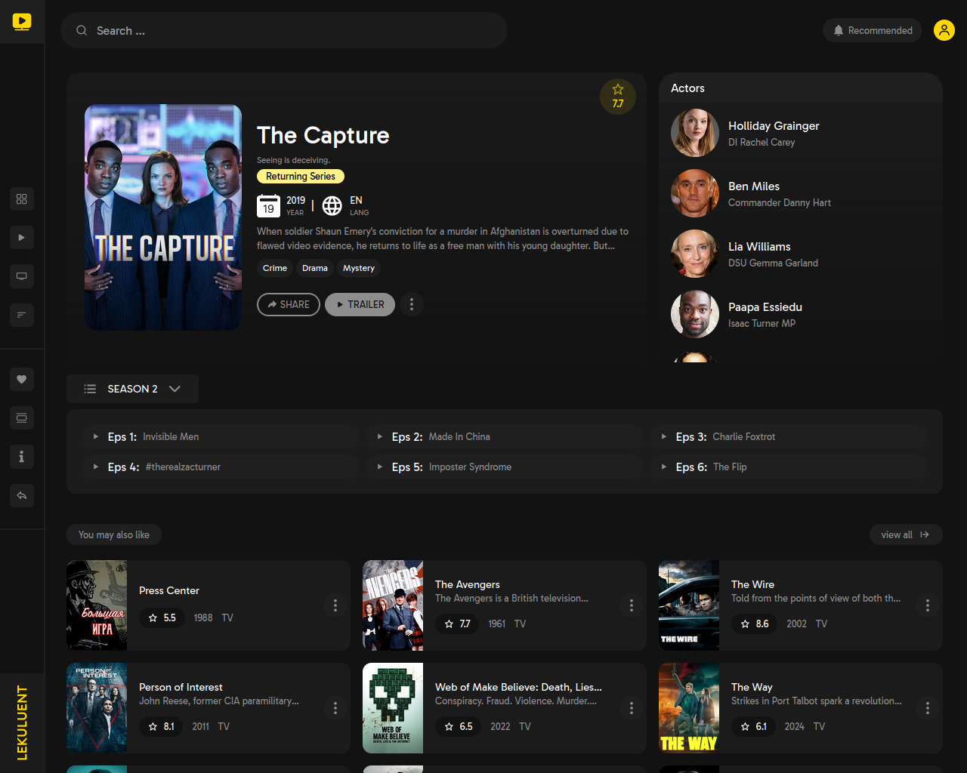This screenshot has height=773, width=967.
Task: Open Holliday Grainger actor photo
Action: point(695,133)
